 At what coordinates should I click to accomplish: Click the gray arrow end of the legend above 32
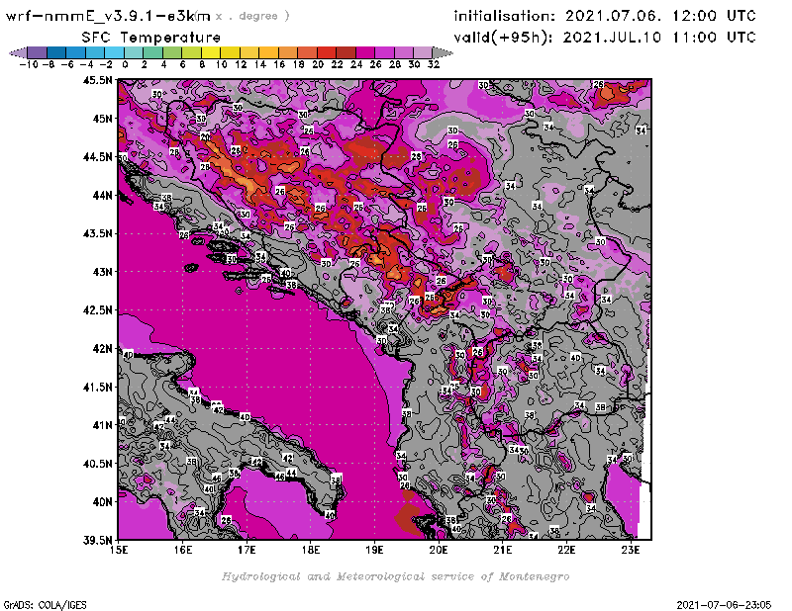point(443,52)
